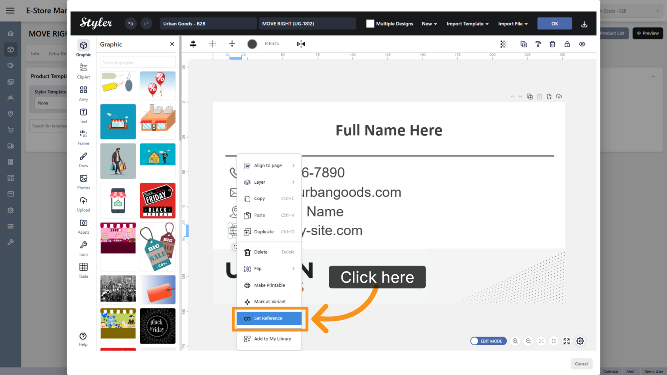Open the Import File dropdown
The width and height of the screenshot is (667, 375).
click(x=513, y=24)
